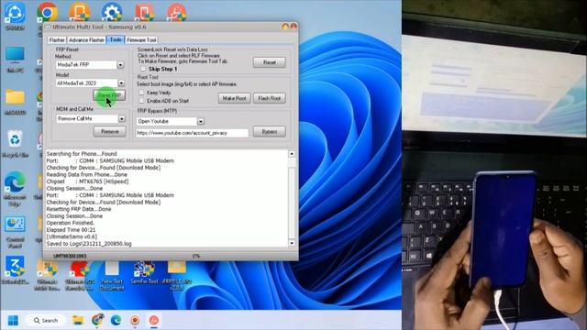The width and height of the screenshot is (587, 330).
Task: Click the 'Saved to Logs\231211_200850.log' line
Action: [89, 244]
